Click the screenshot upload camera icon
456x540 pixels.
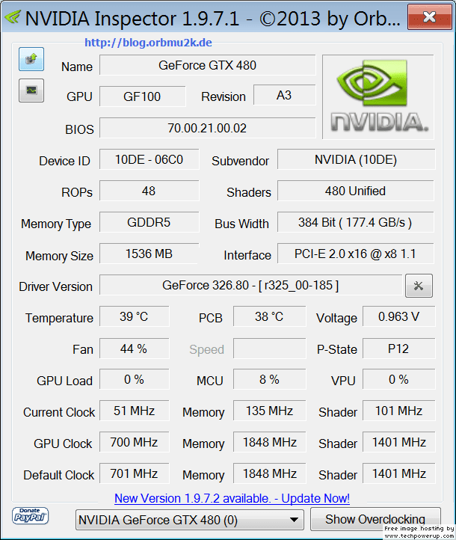31,59
